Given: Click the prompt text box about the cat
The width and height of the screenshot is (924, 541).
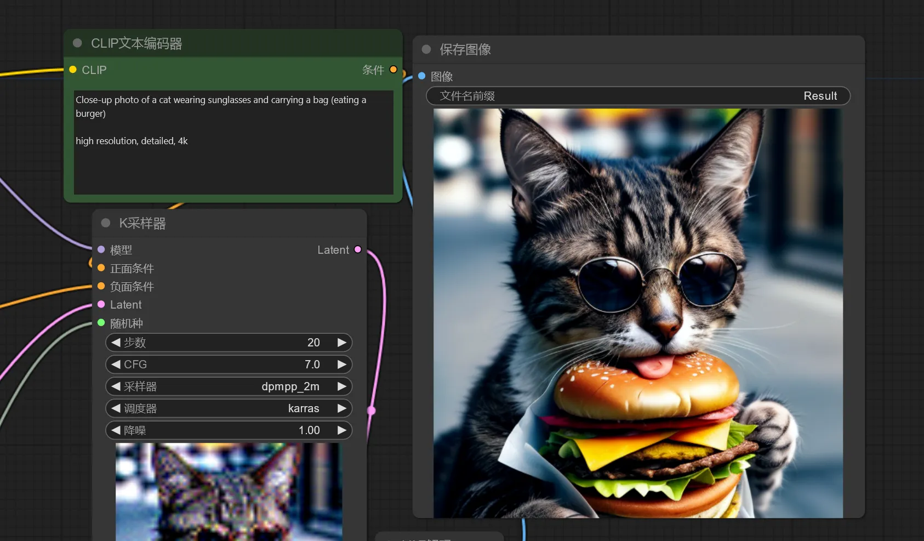Looking at the screenshot, I should 233,142.
